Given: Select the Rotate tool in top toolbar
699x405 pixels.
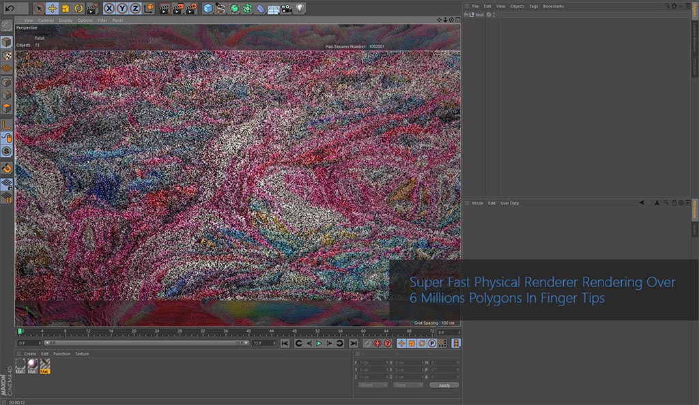Looking at the screenshot, I should click(x=79, y=9).
